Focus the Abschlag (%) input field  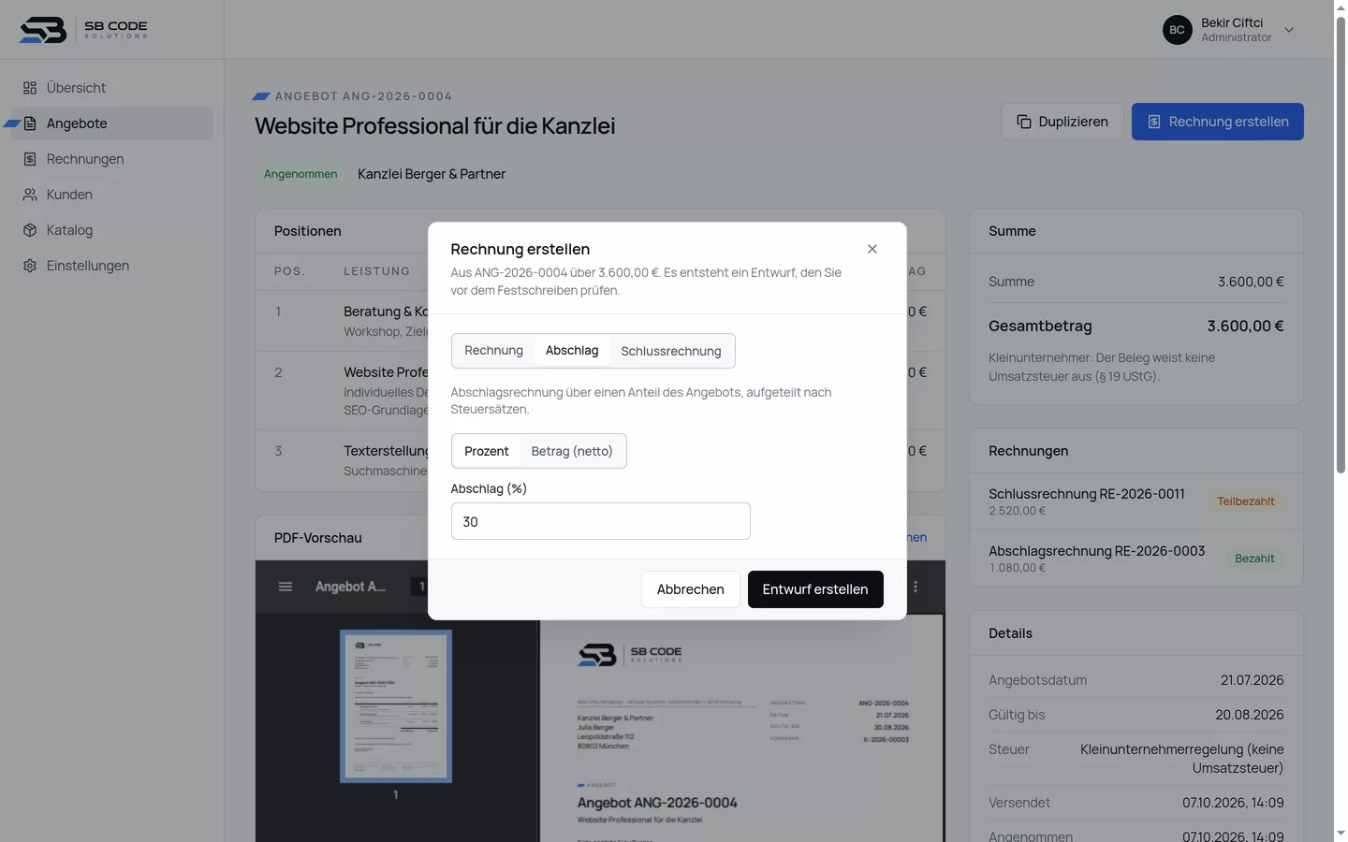tap(600, 521)
